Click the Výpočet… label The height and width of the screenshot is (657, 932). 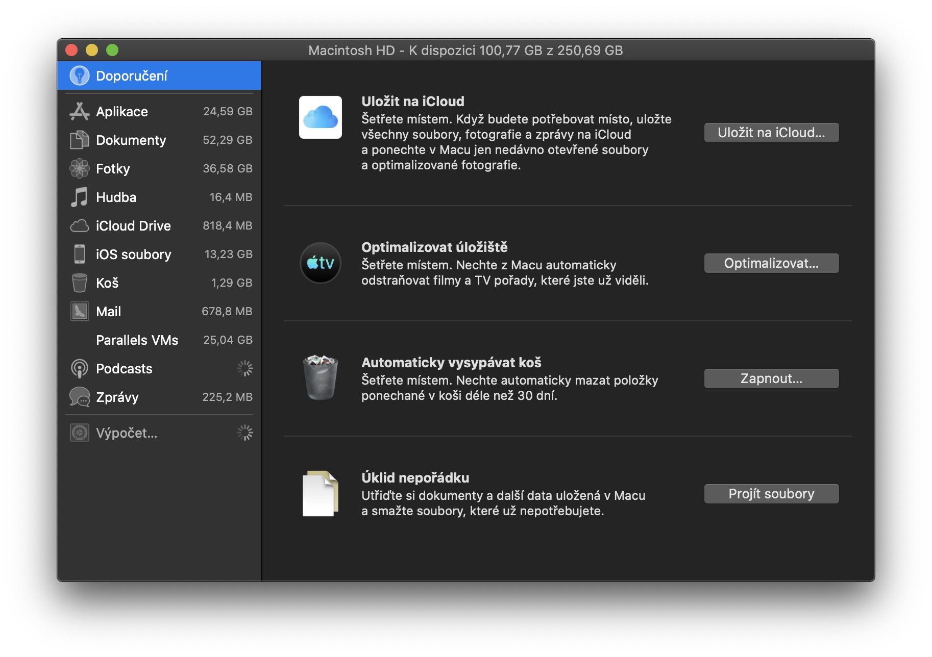click(127, 433)
